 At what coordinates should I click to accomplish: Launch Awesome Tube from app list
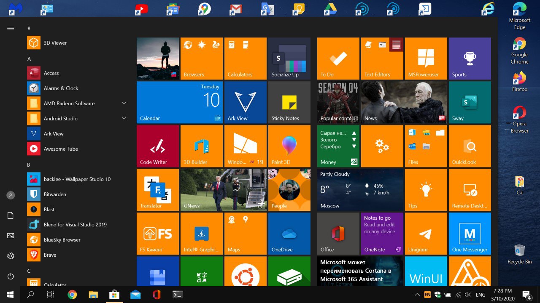tap(76, 149)
